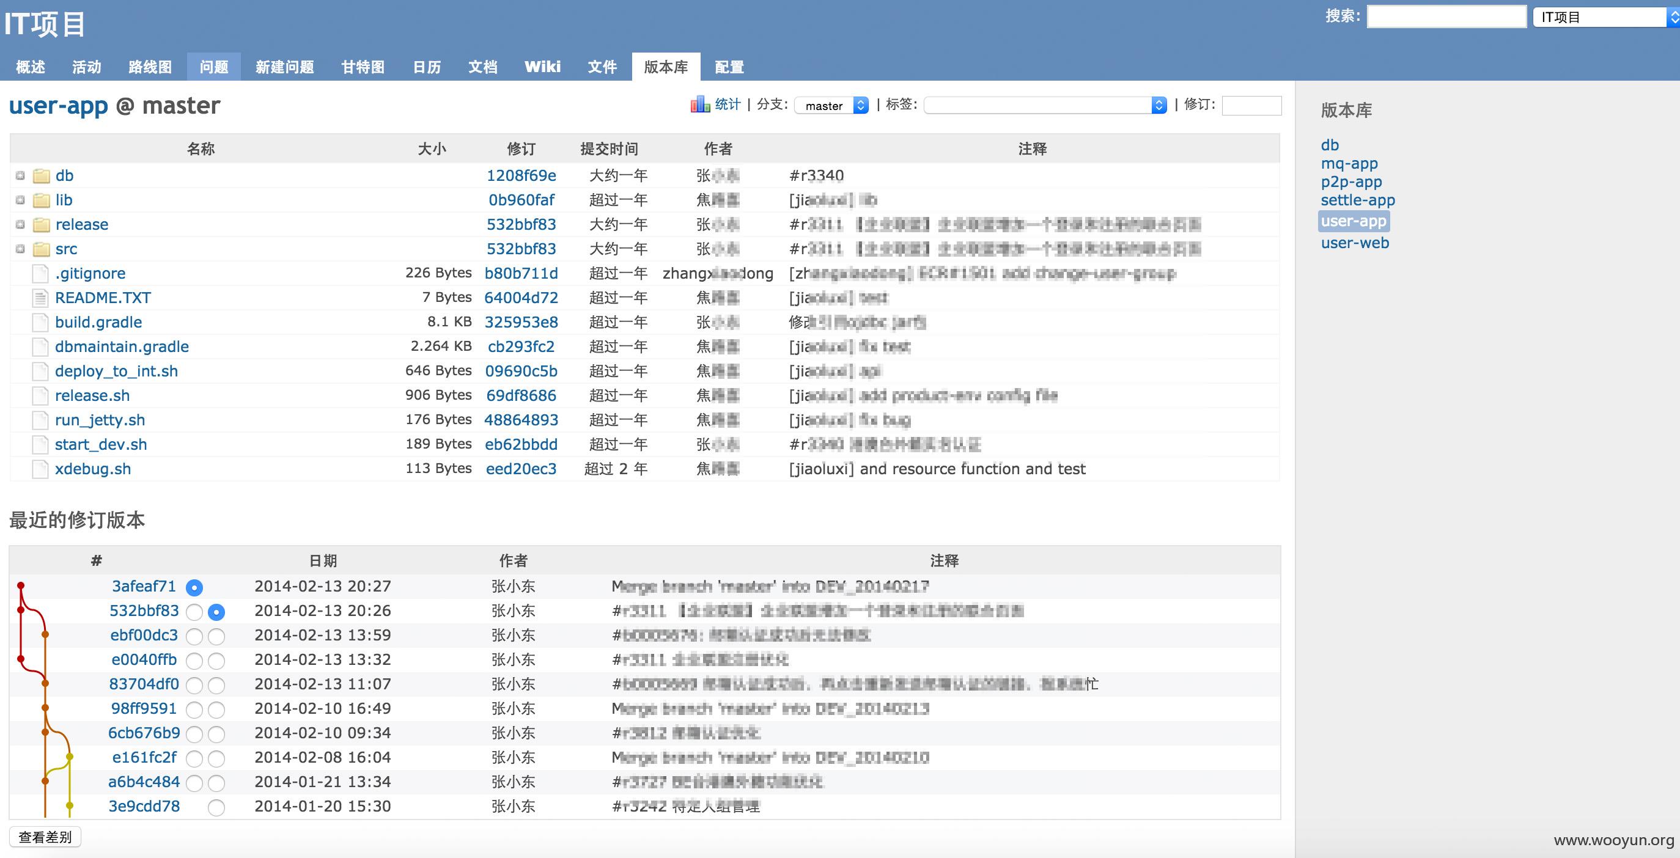Click the release.sh file icon
The image size is (1680, 858).
(40, 396)
